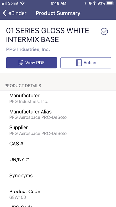Viewport: 116px width, 207px height.
Task: Tap the back chevron to eBinder
Action: pos(5,13)
